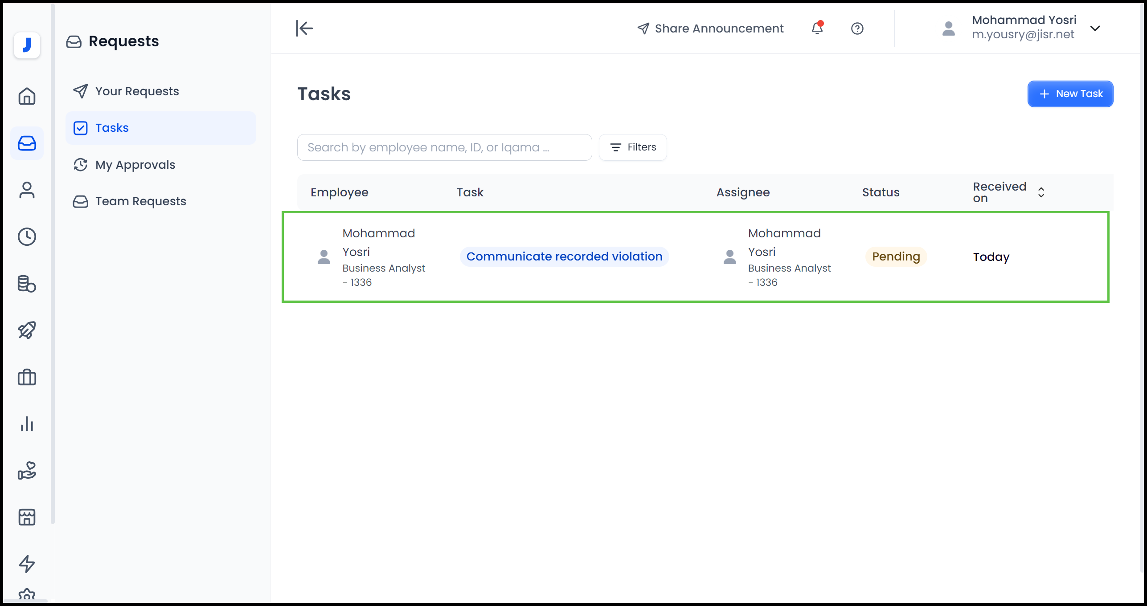Image resolution: width=1147 pixels, height=606 pixels.
Task: Open the notifications bell icon
Action: point(817,28)
